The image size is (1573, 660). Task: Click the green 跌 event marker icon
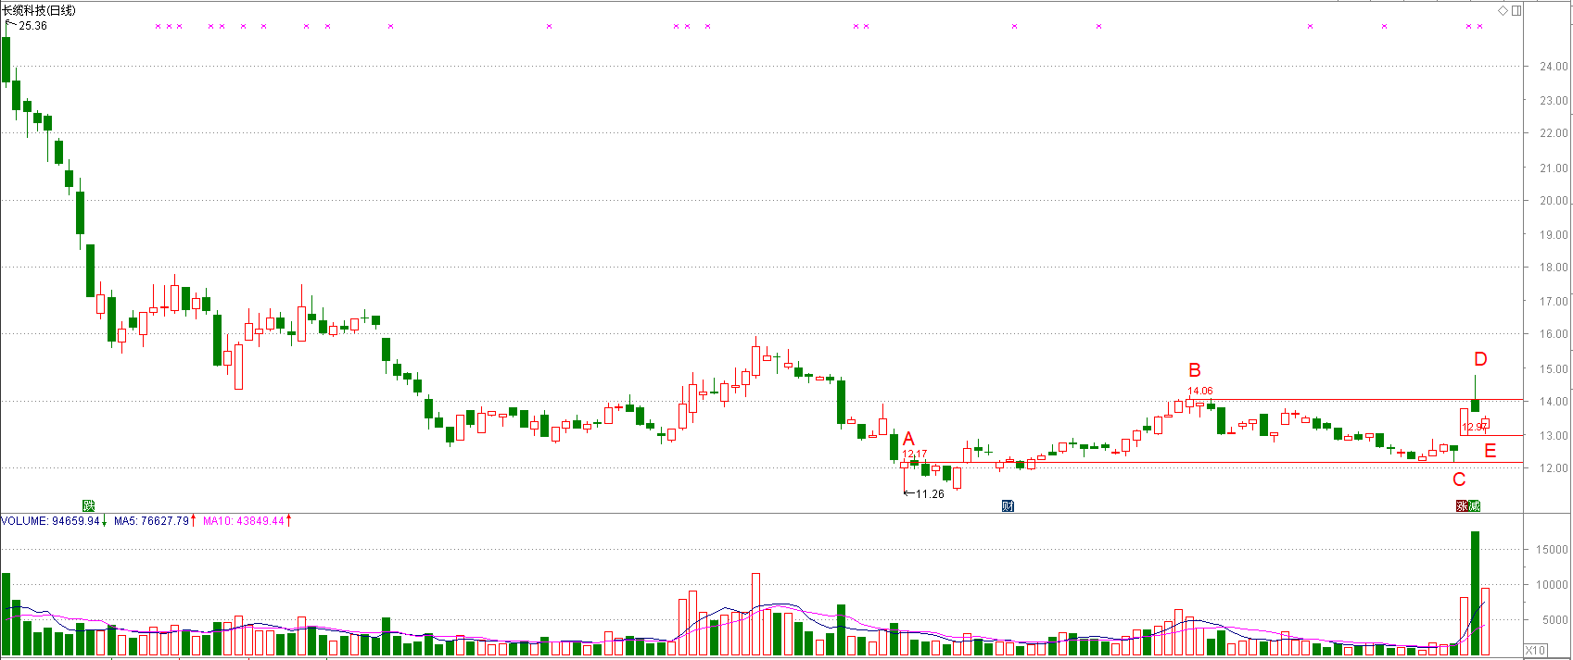point(88,505)
